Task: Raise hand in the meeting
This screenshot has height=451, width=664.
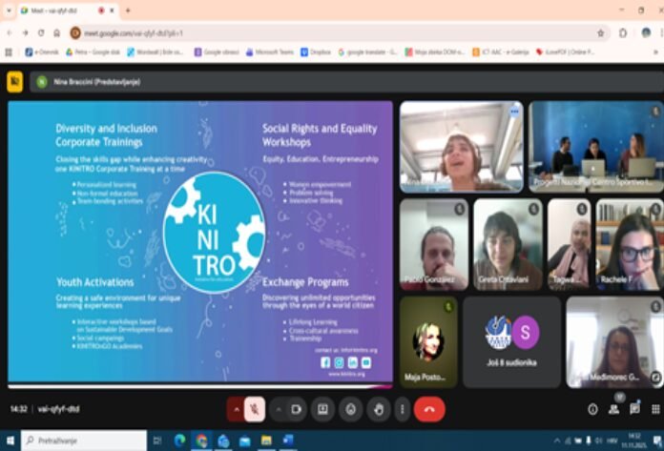Action: click(x=379, y=409)
